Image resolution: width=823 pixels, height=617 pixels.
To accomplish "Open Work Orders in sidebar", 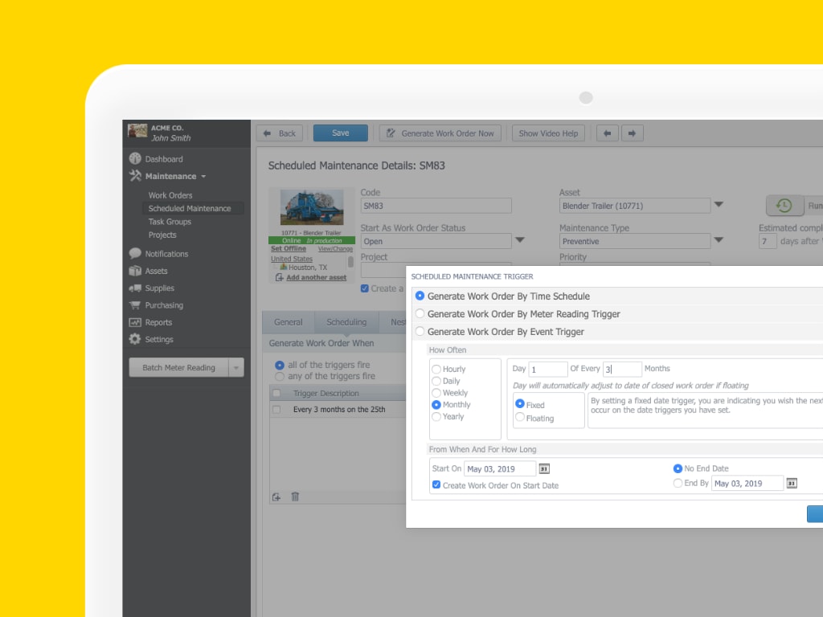I will click(x=170, y=195).
